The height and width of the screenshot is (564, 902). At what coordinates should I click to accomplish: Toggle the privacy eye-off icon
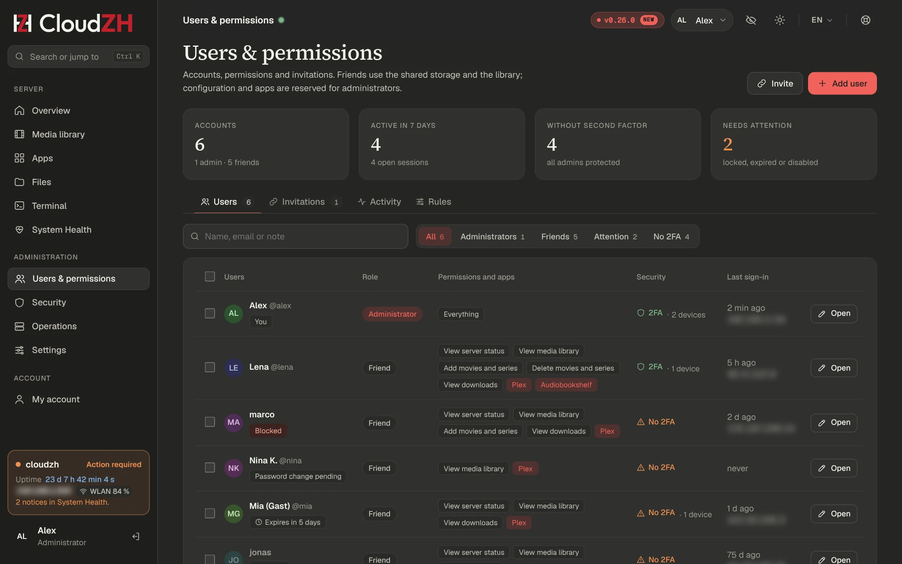pyautogui.click(x=751, y=20)
